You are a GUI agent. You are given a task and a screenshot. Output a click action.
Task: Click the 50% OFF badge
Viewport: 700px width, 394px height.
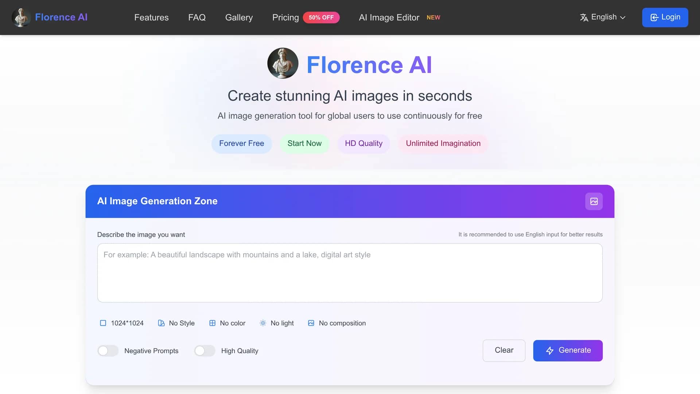pyautogui.click(x=321, y=18)
